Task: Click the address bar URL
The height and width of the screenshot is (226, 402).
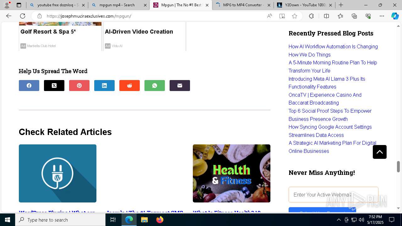Action: pyautogui.click(x=89, y=16)
